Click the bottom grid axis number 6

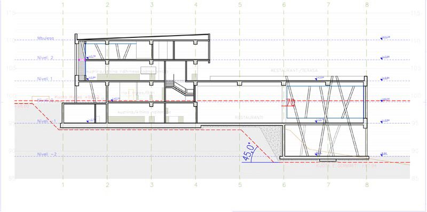point(284,185)
